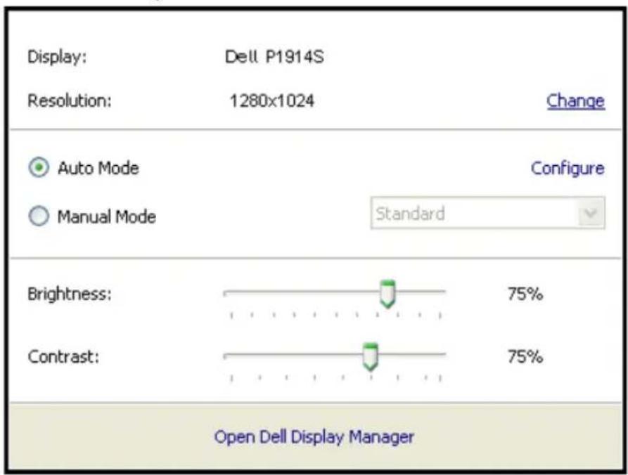
Task: Click Open Dell Display Manager link
Action: click(x=314, y=436)
